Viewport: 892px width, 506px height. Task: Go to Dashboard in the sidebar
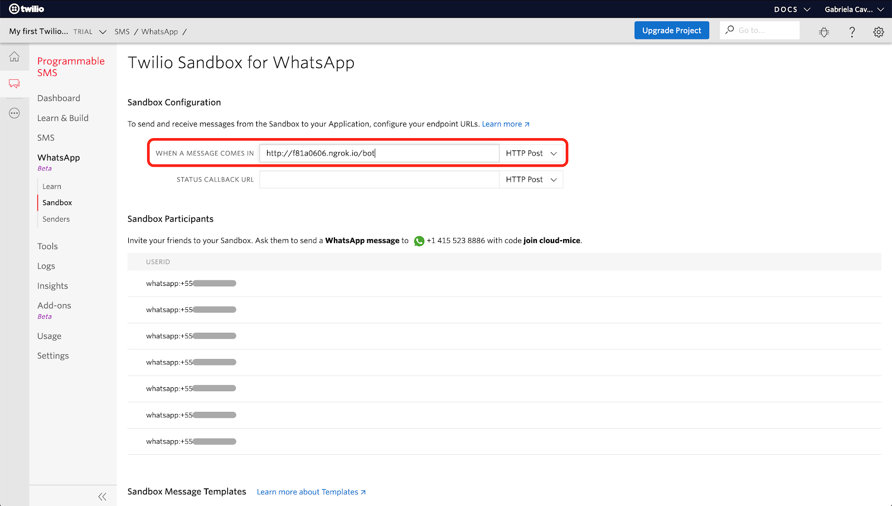[x=59, y=98]
